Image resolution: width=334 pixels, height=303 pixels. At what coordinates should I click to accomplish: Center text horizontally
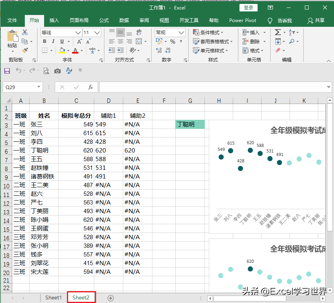pos(121,41)
